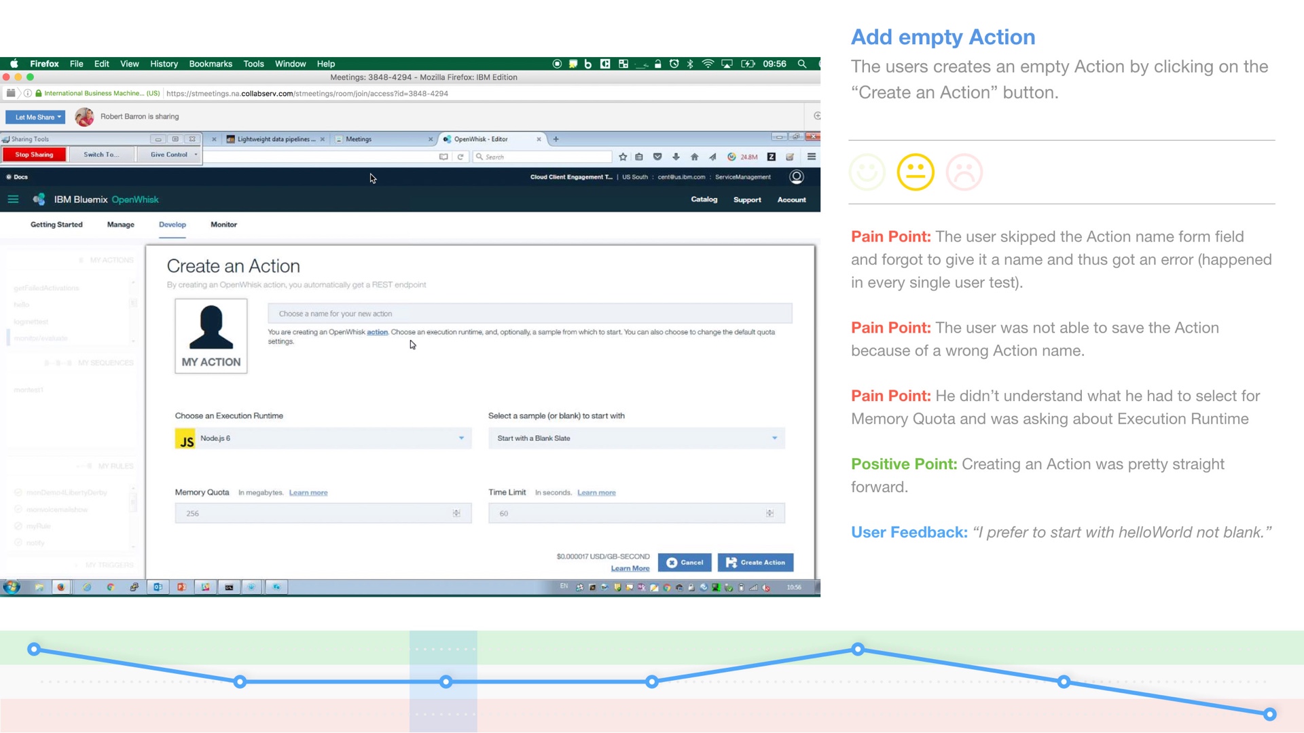The width and height of the screenshot is (1304, 733).
Task: Open a new browser tab with plus
Action: pos(556,139)
